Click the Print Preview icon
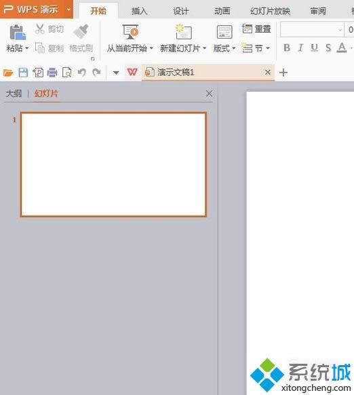354x395 pixels. [67, 73]
